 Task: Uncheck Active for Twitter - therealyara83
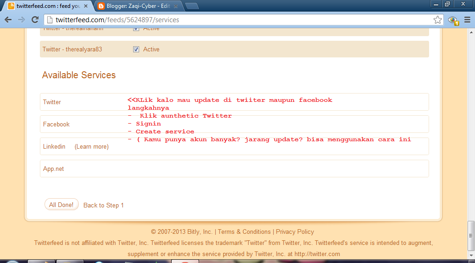[x=136, y=49]
